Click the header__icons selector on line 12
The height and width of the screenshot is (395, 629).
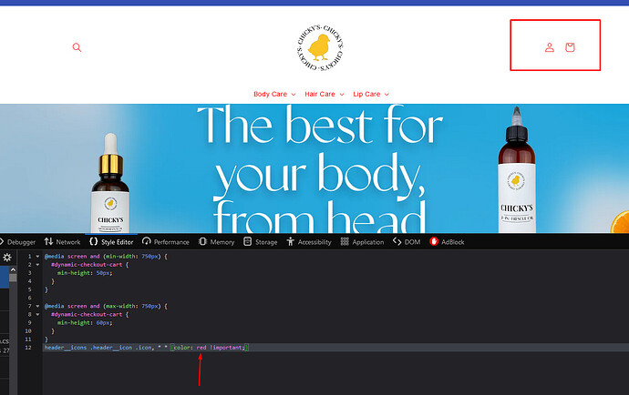pos(66,348)
